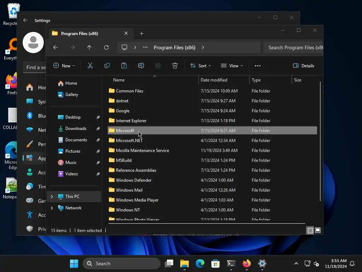Open the Sort dropdown menu

[200, 66]
